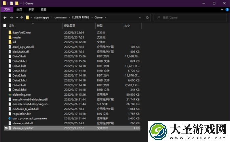Screen dimensions: 230x142
Task: Click the Game breadcrumb segment
Action: tap(98, 17)
